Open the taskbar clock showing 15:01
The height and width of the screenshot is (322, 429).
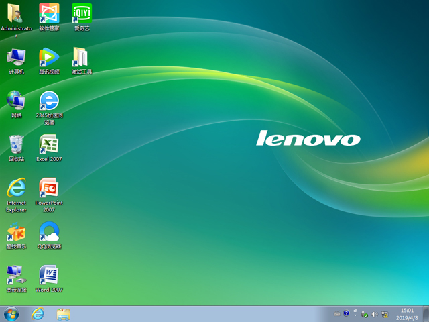click(407, 313)
